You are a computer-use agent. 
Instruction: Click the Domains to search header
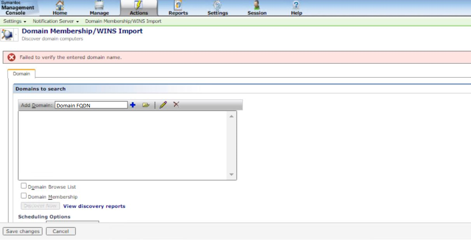pos(41,89)
